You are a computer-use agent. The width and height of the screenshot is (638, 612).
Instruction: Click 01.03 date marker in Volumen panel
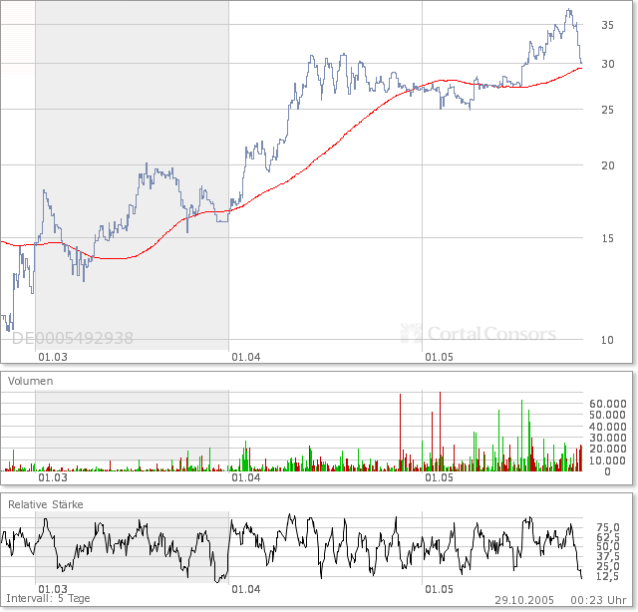[52, 477]
